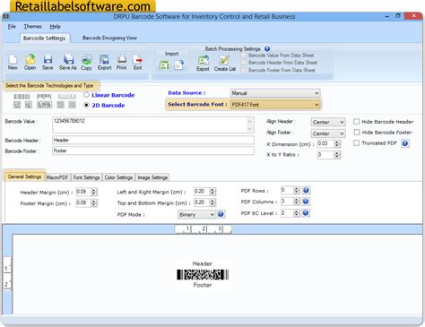Open the Align Header dropdown
The width and height of the screenshot is (425, 327).
pyautogui.click(x=328, y=122)
